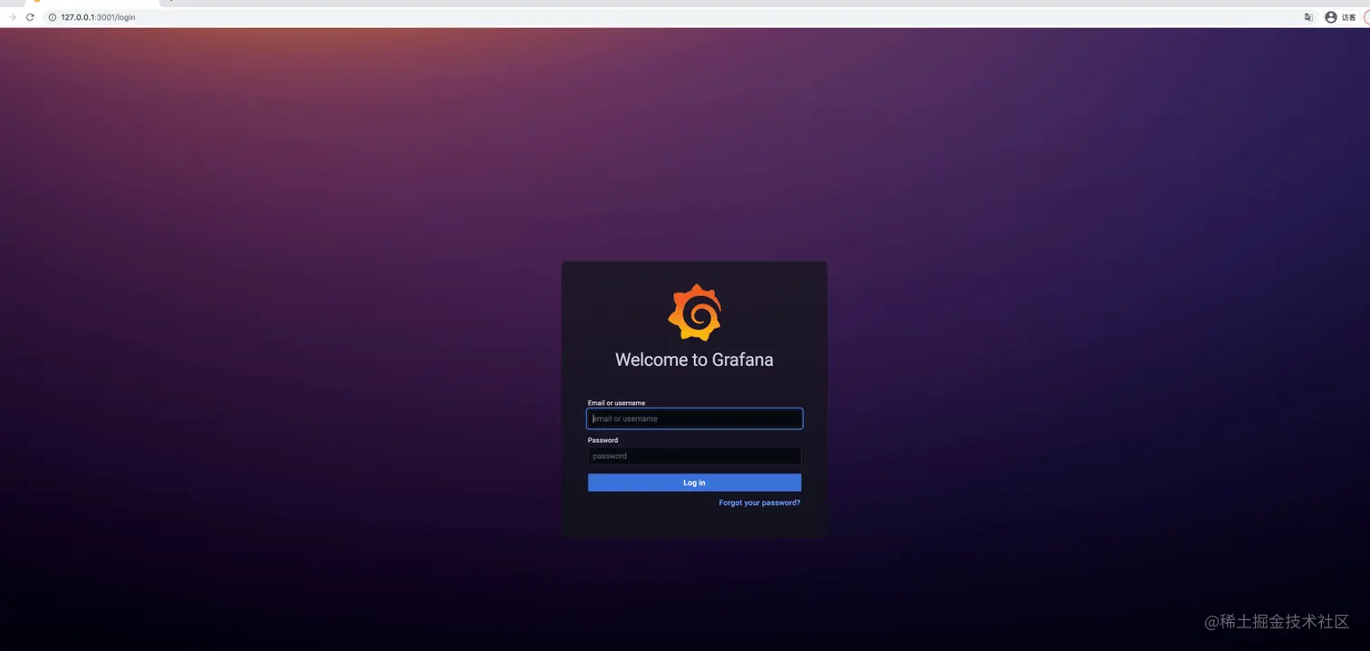1370x651 pixels.
Task: Click the 访客 profile label
Action: pos(1349,17)
